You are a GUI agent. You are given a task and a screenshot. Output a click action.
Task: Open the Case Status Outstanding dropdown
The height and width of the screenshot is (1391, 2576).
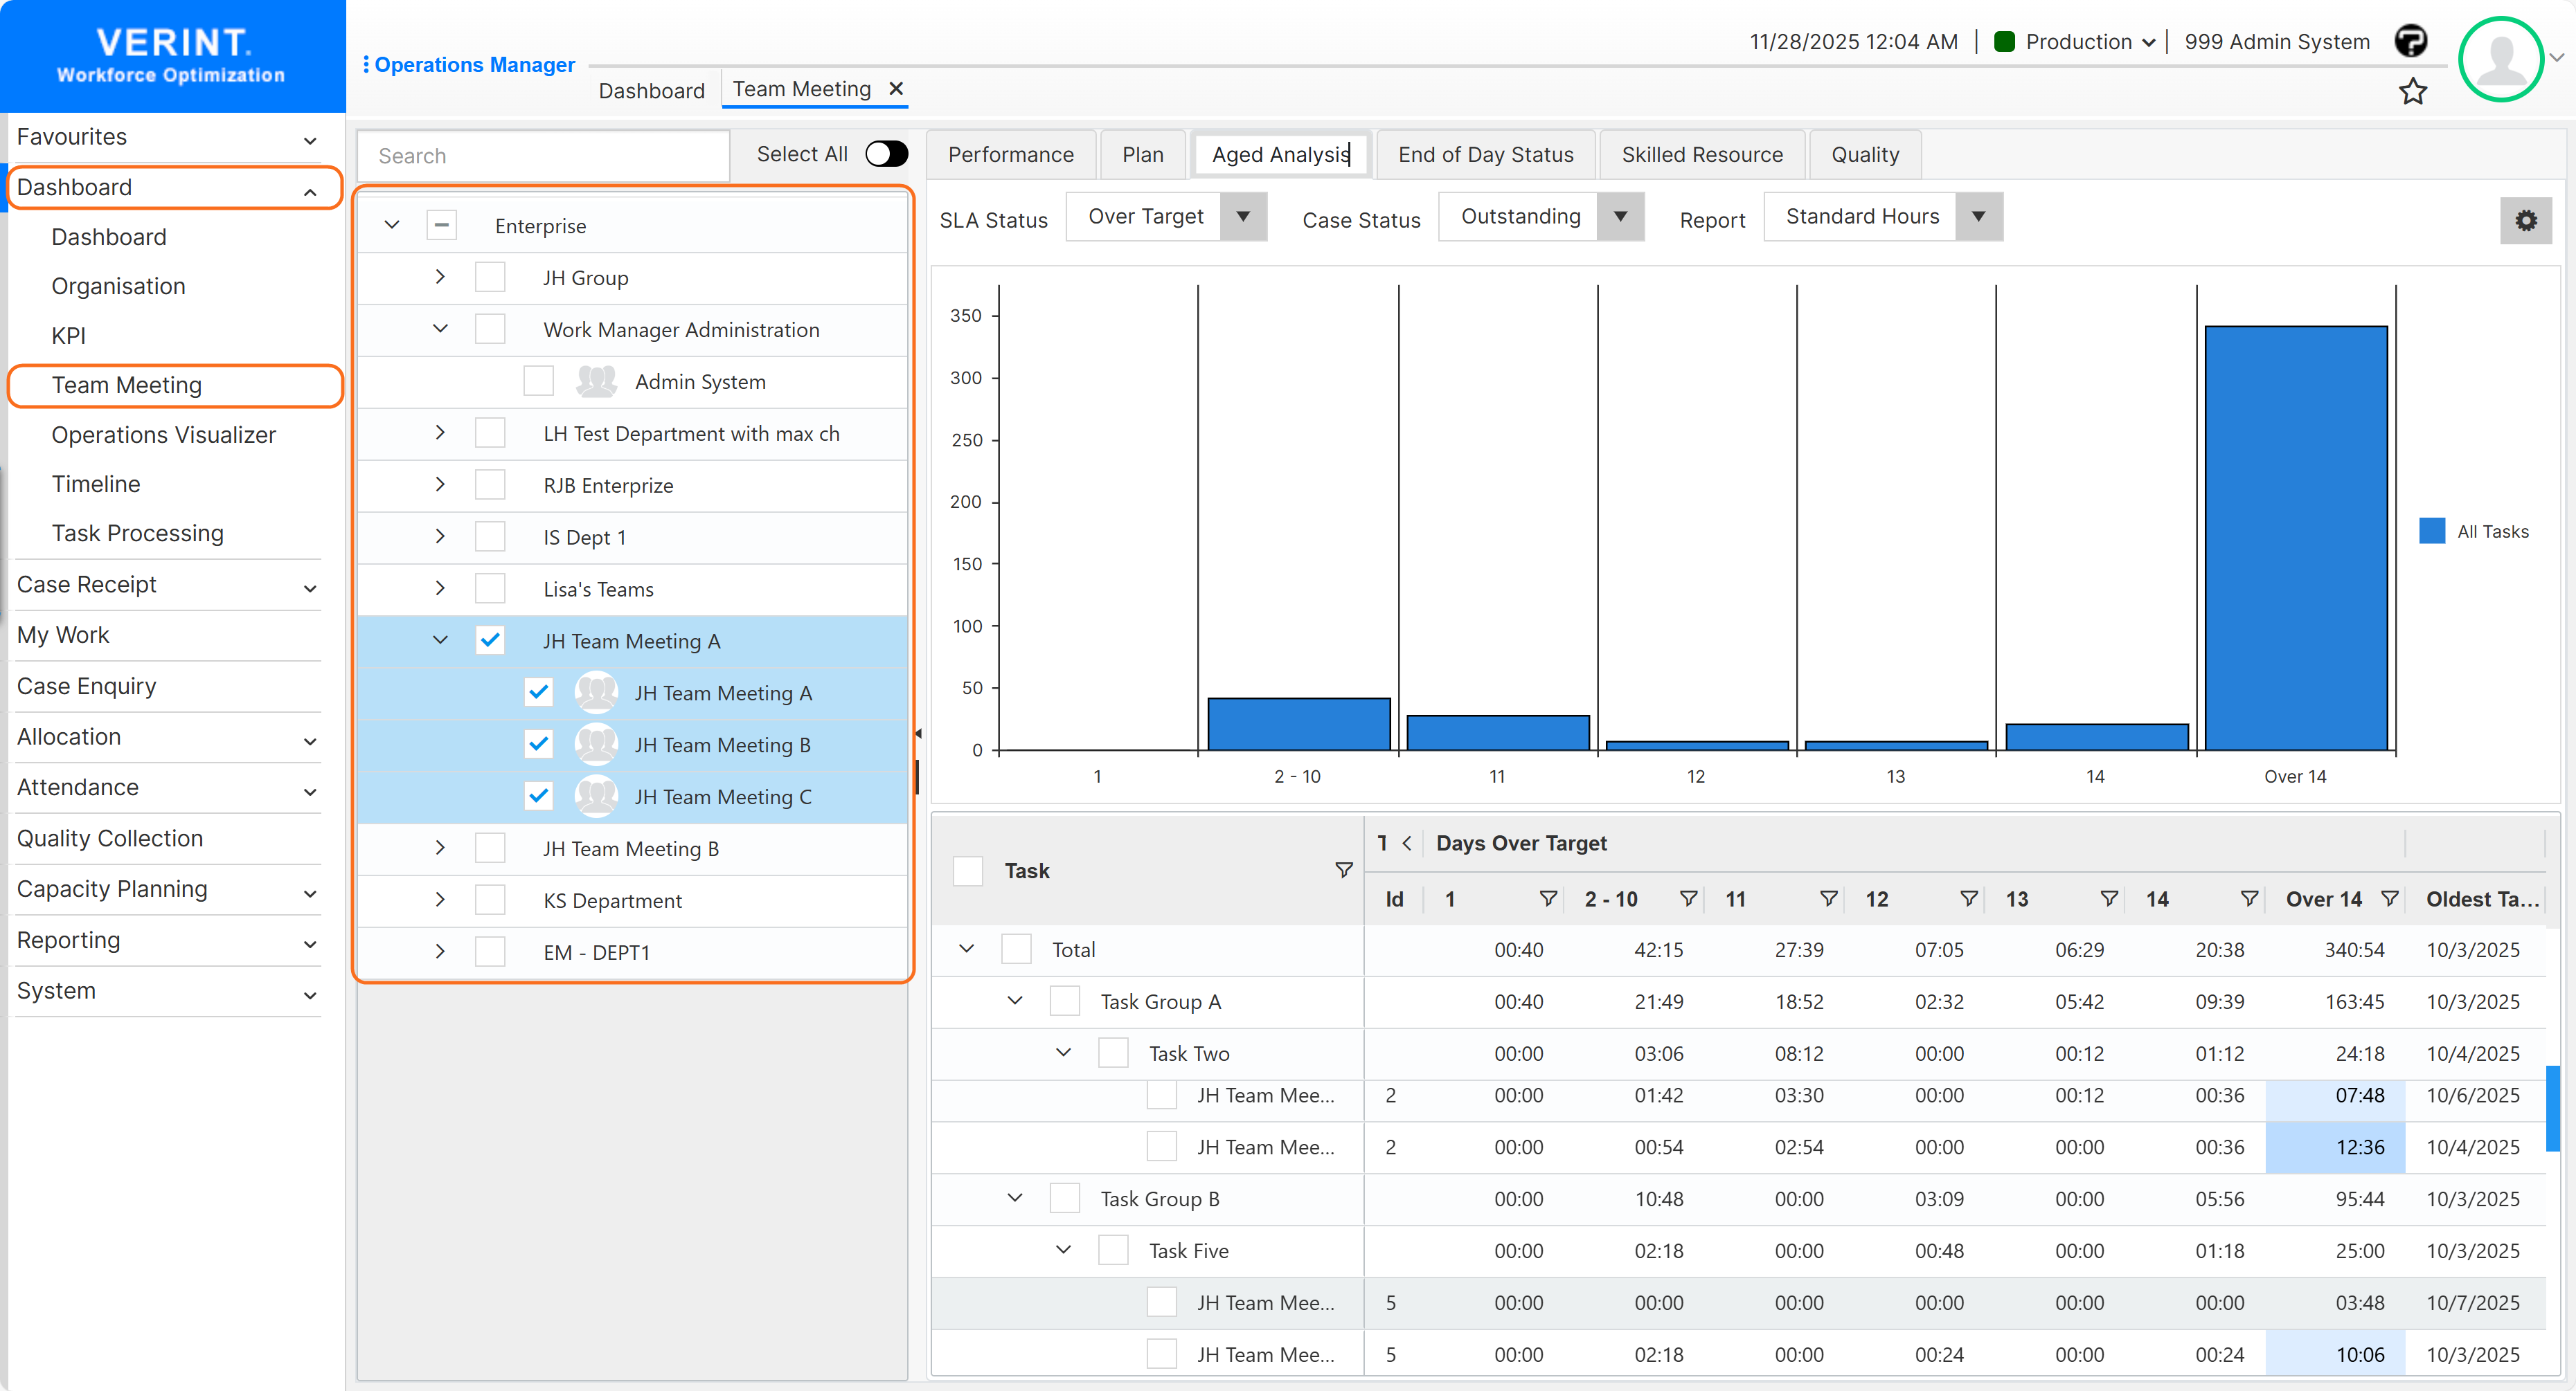click(x=1621, y=216)
